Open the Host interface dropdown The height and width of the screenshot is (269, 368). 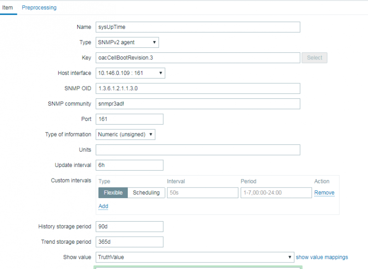coord(130,73)
